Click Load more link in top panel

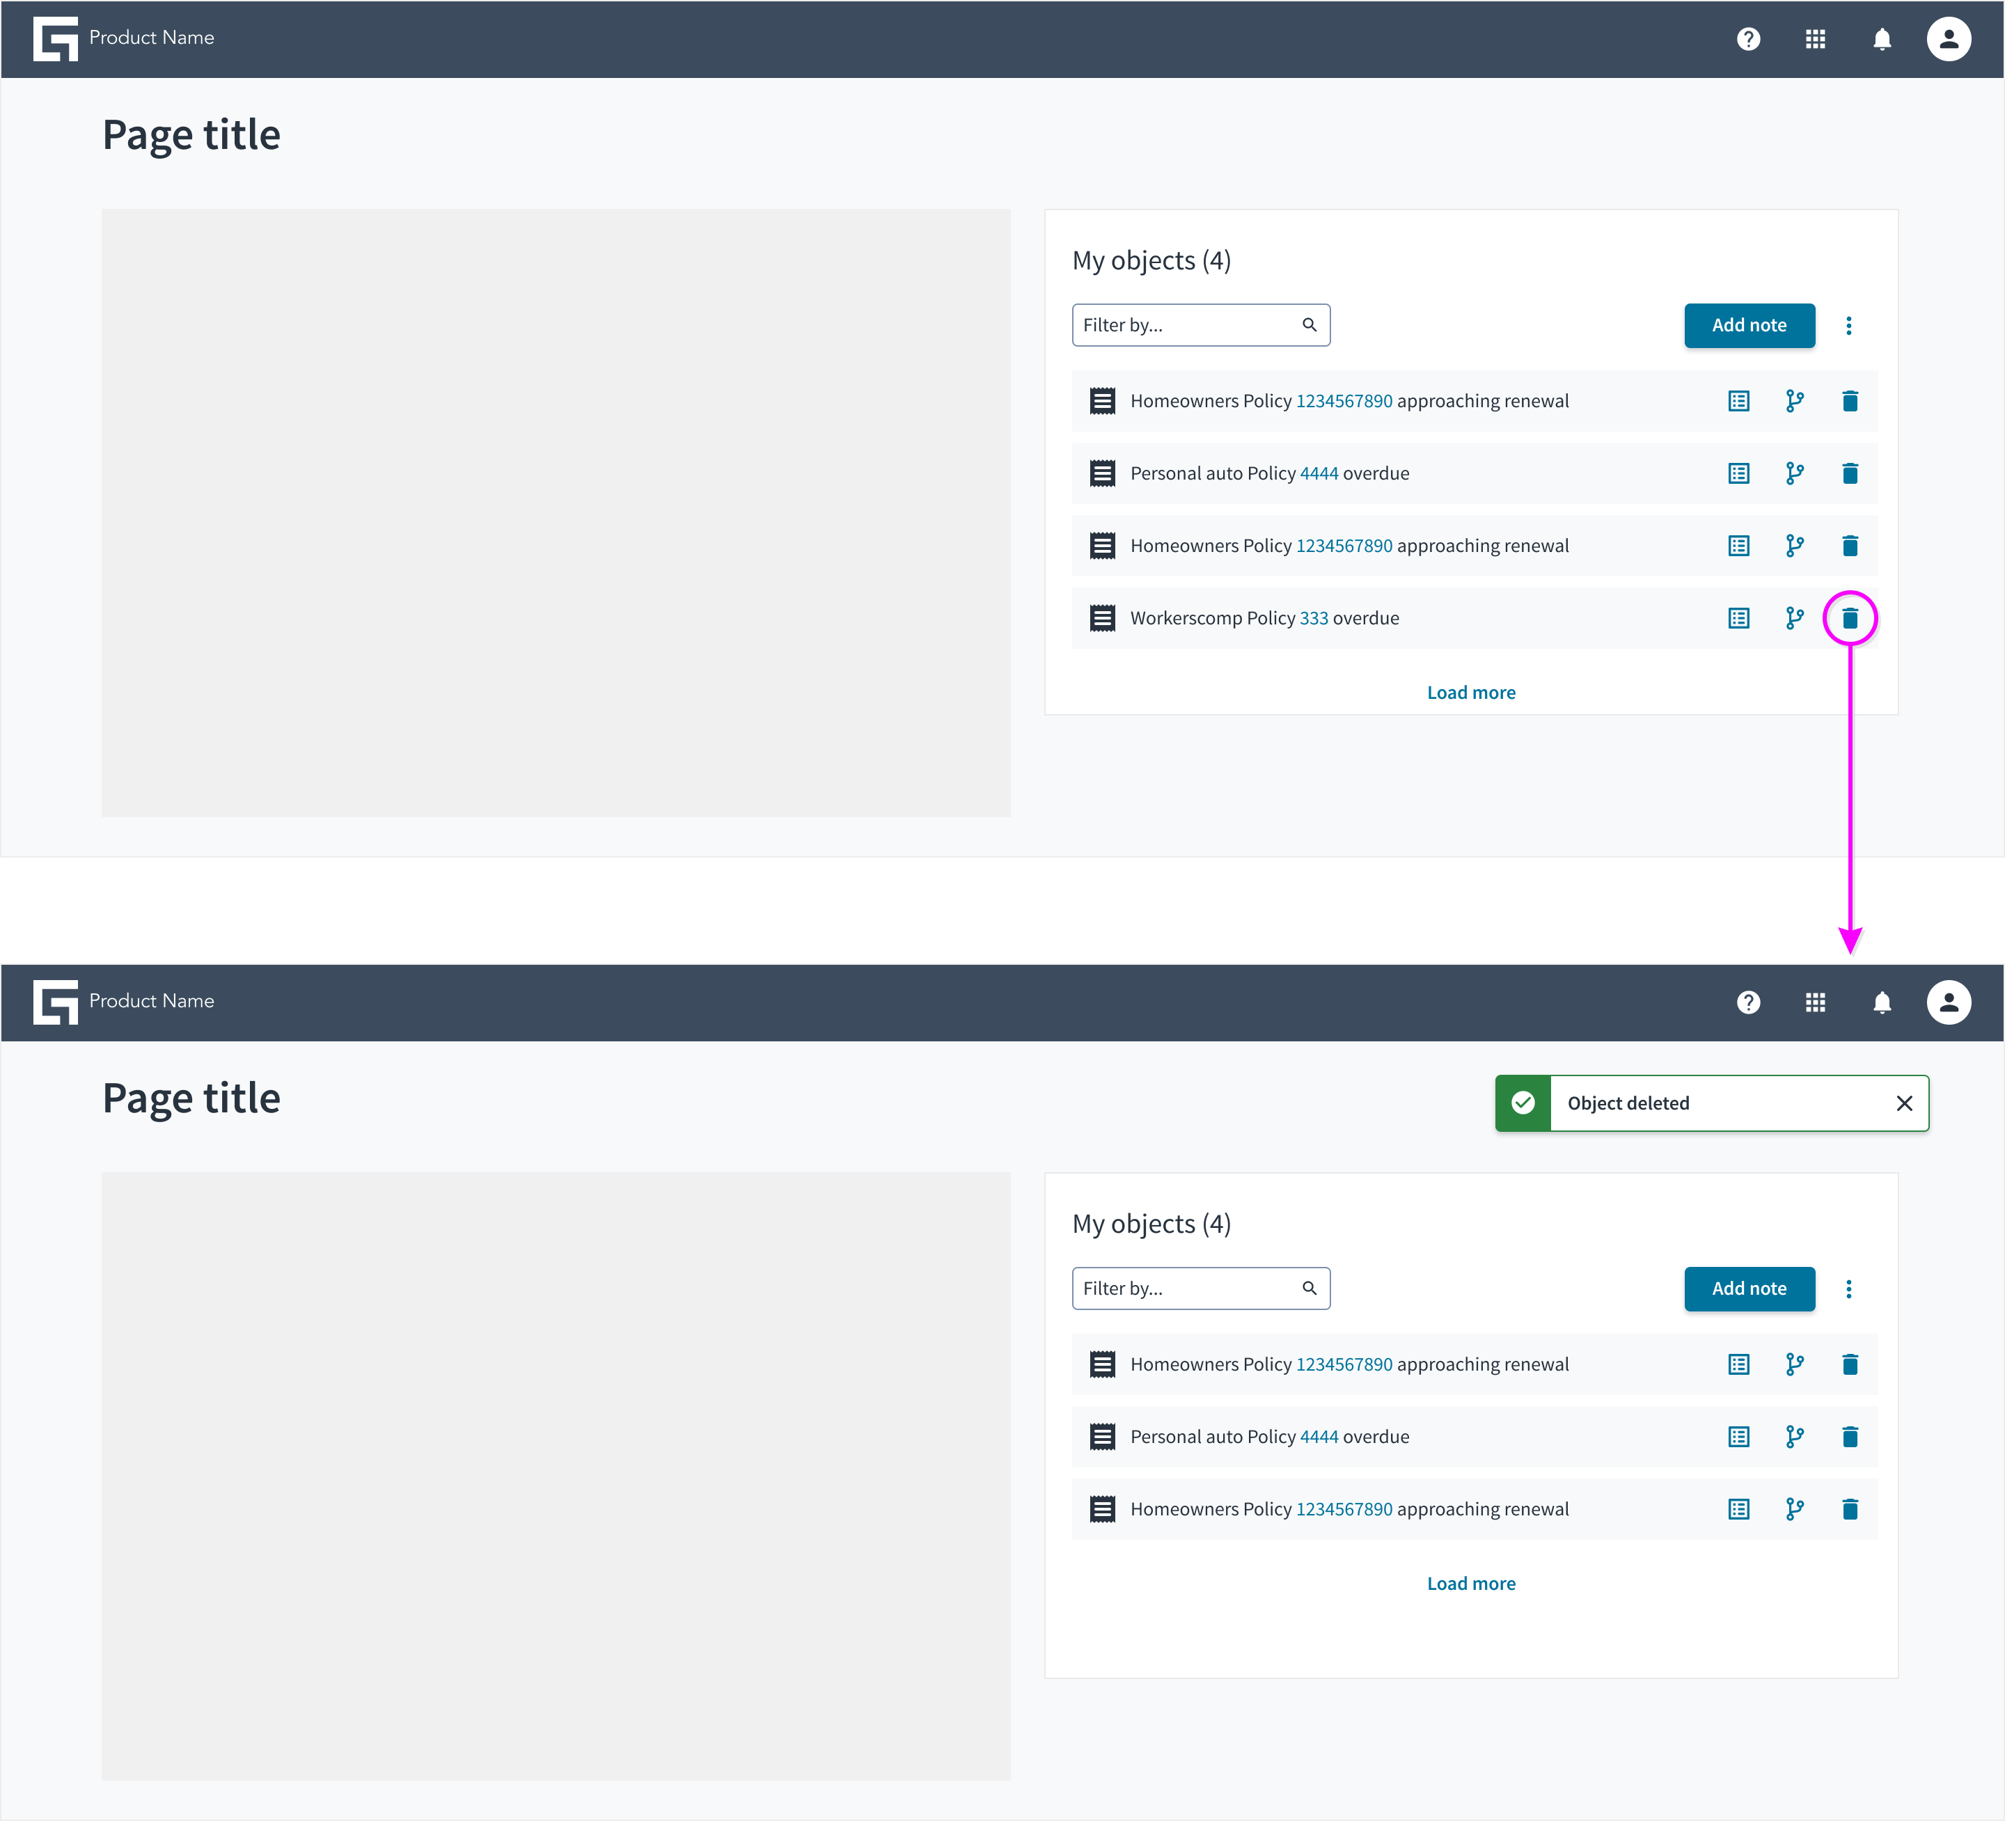pos(1471,692)
